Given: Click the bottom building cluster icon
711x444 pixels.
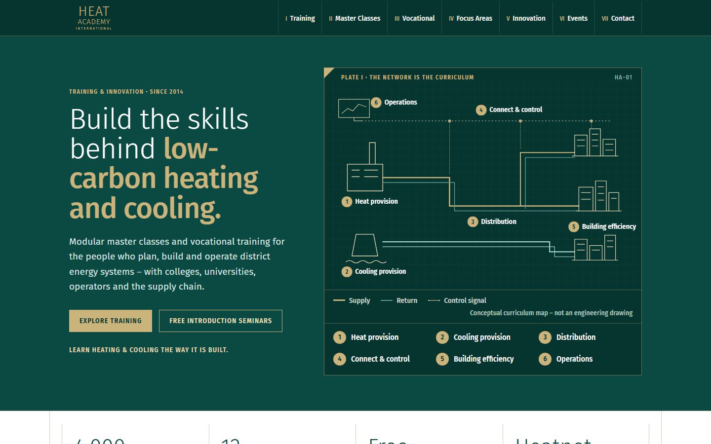Looking at the screenshot, I should (x=595, y=247).
